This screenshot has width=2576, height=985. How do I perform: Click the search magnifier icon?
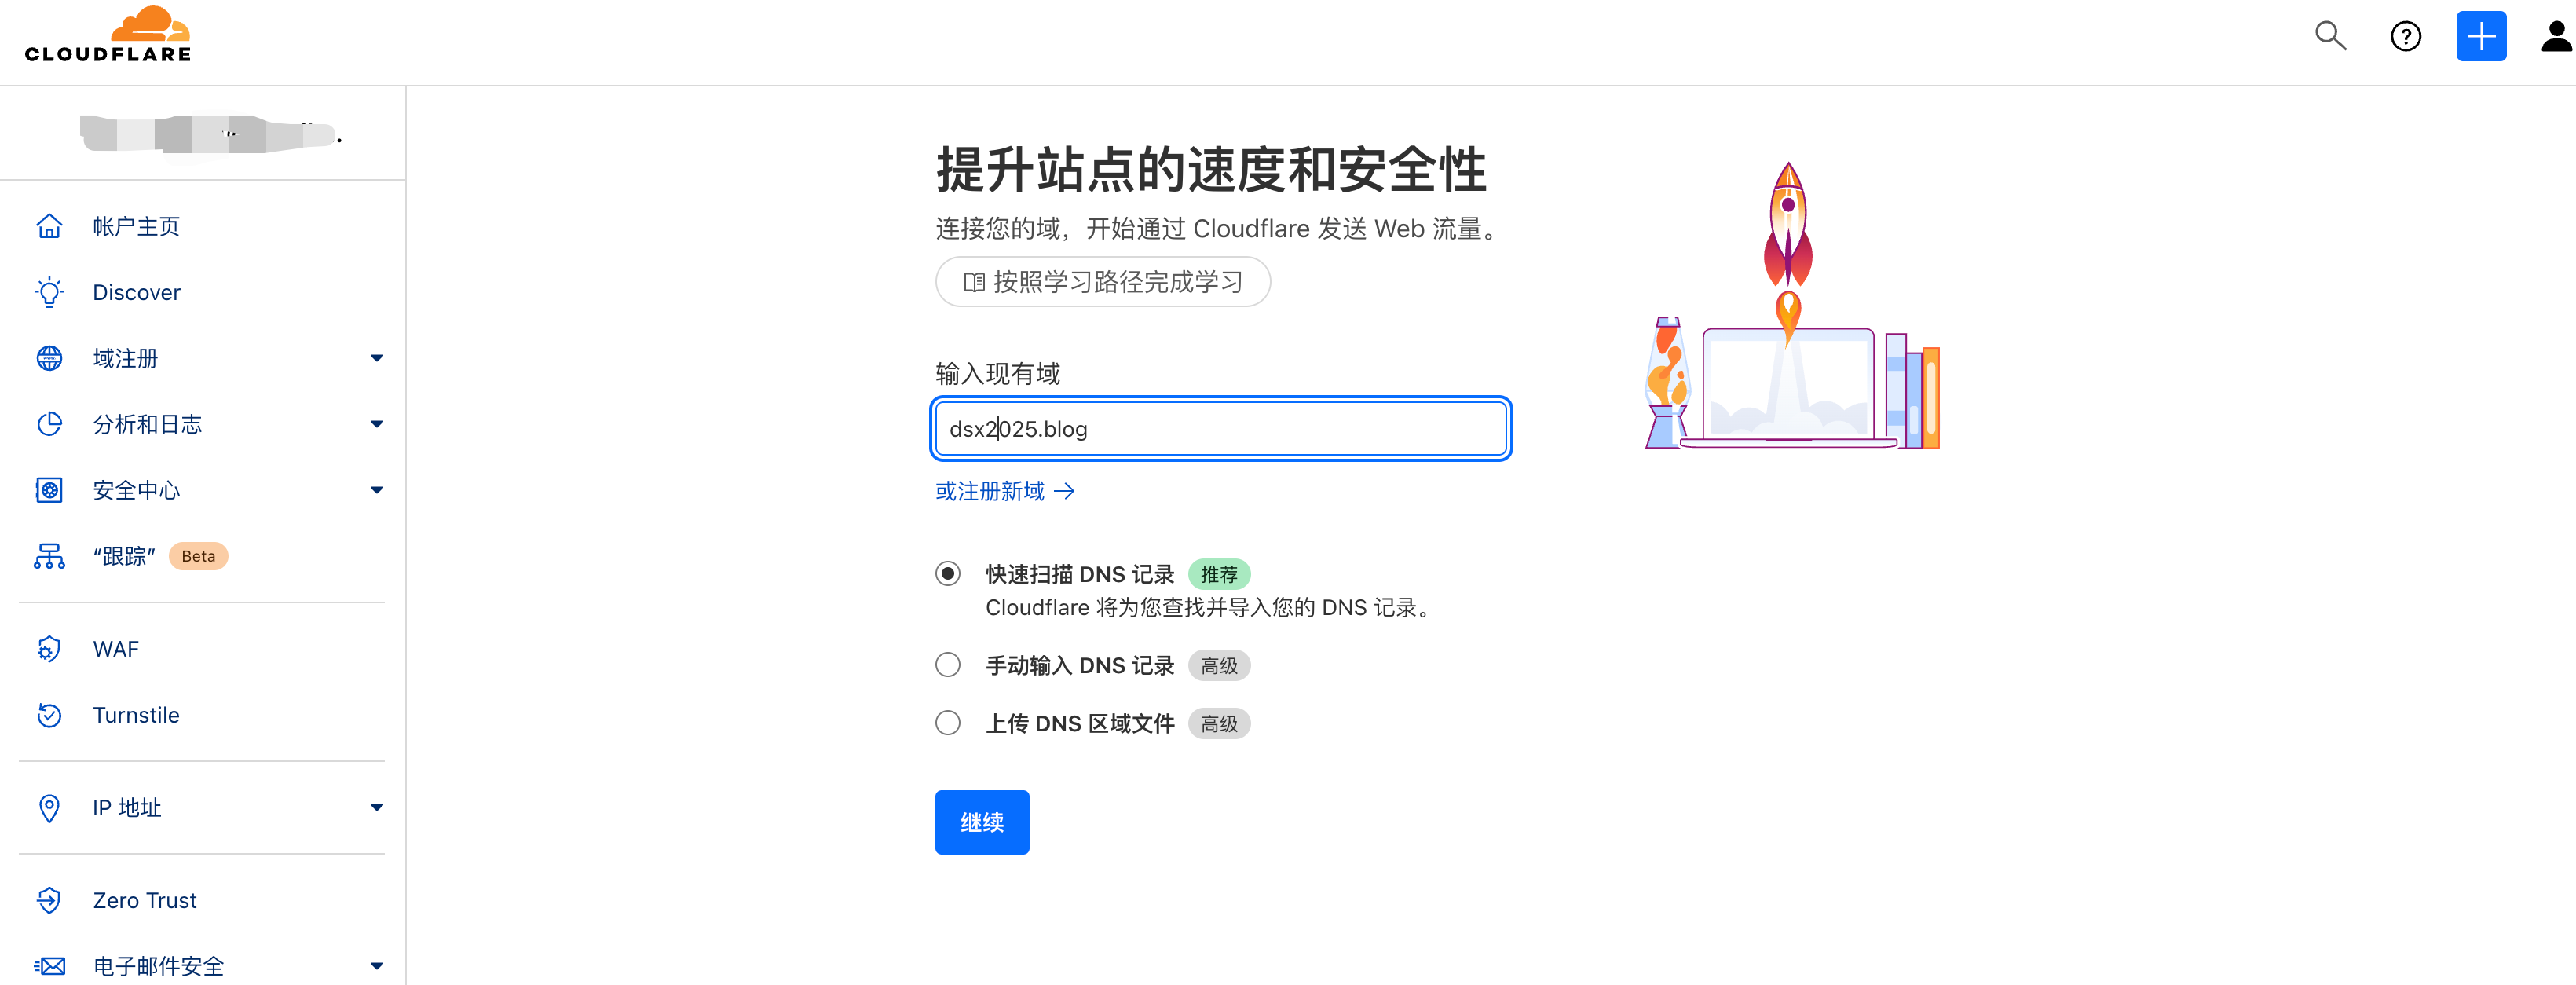tap(2330, 36)
